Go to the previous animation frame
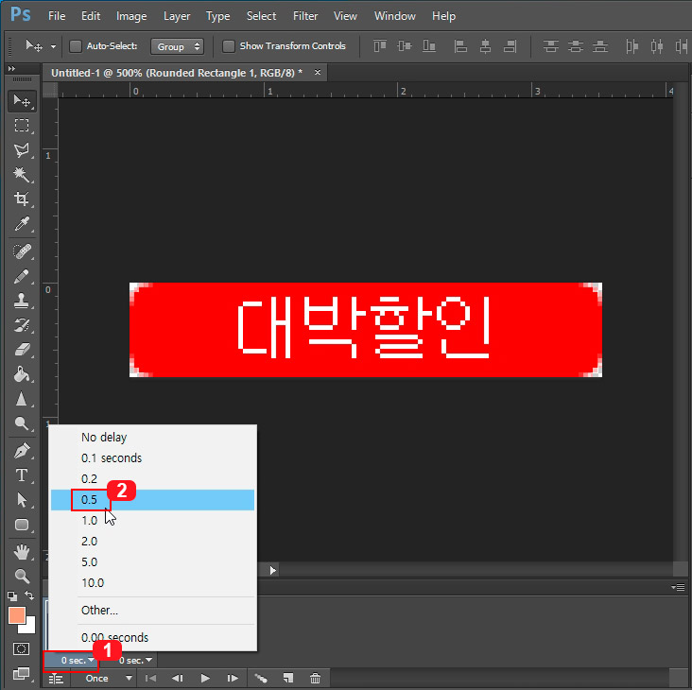 pos(178,678)
